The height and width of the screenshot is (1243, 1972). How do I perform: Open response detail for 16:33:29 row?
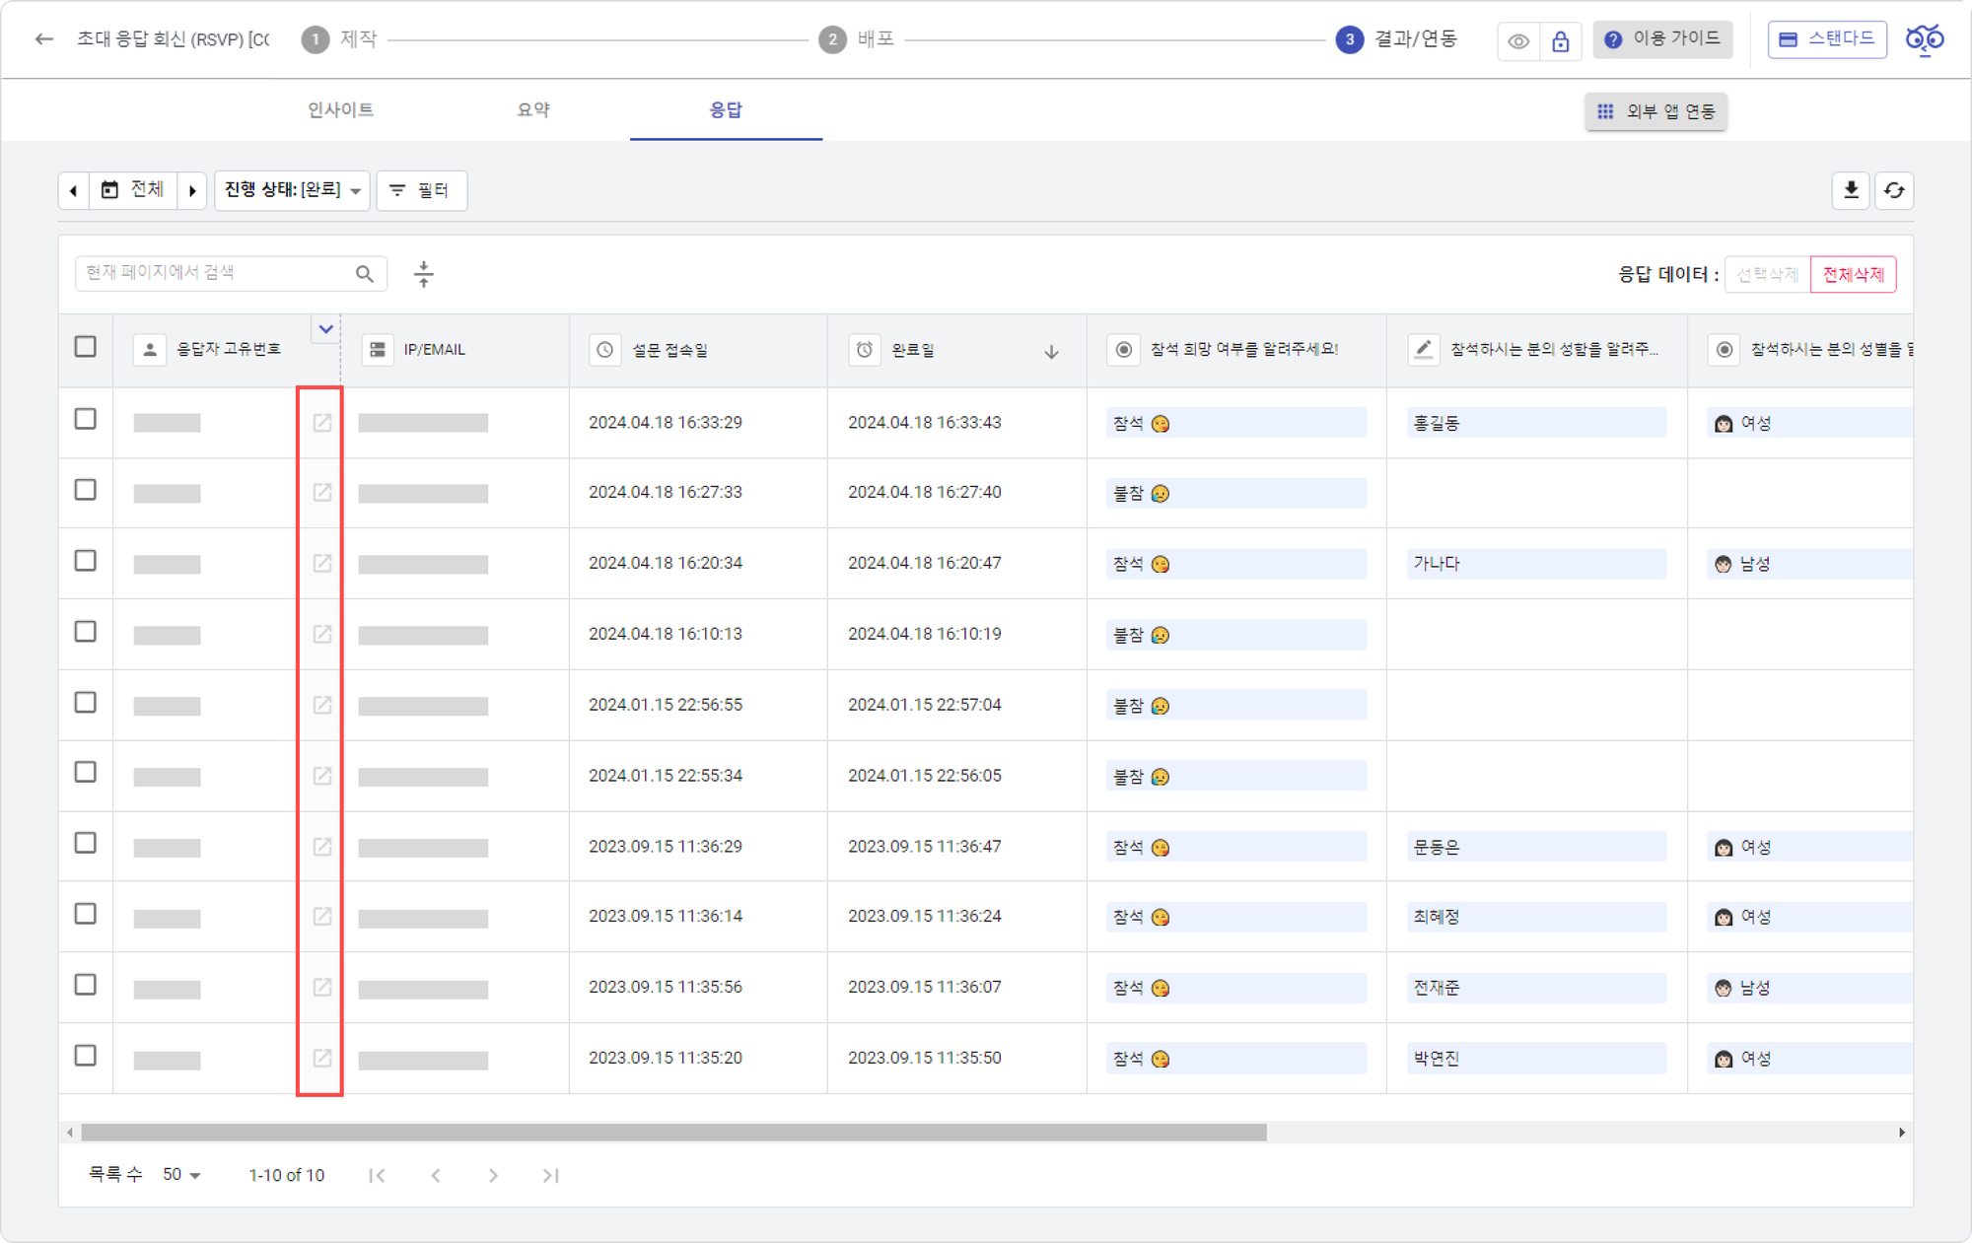pos(322,423)
